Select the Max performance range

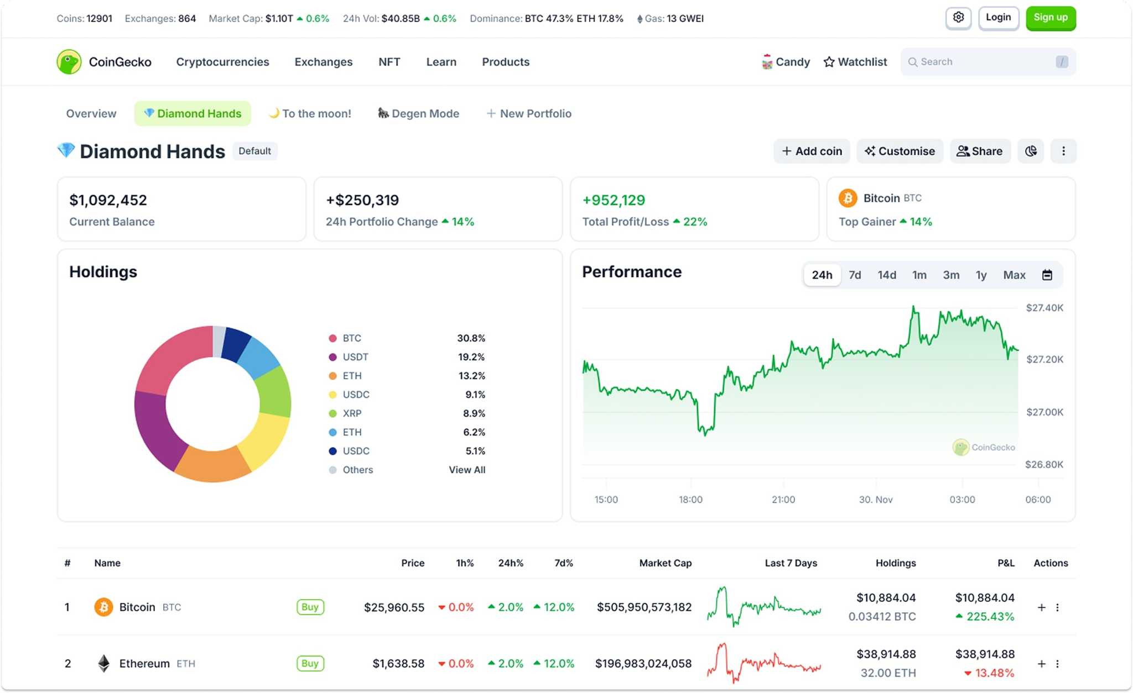1014,275
